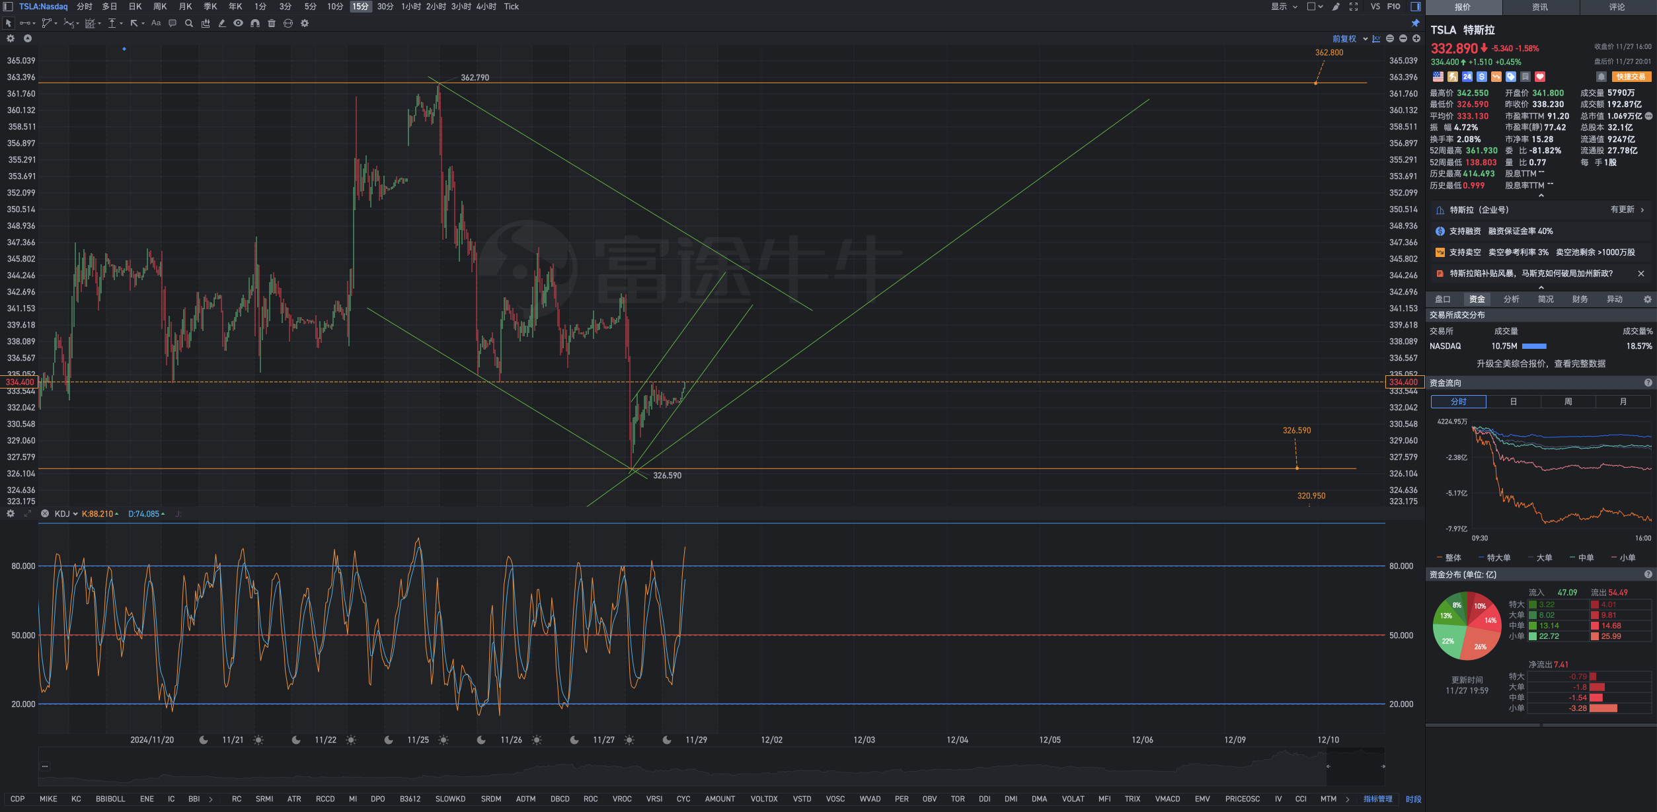1657x812 pixels.
Task: Collapse the main chart legend arrow
Action: 28,38
